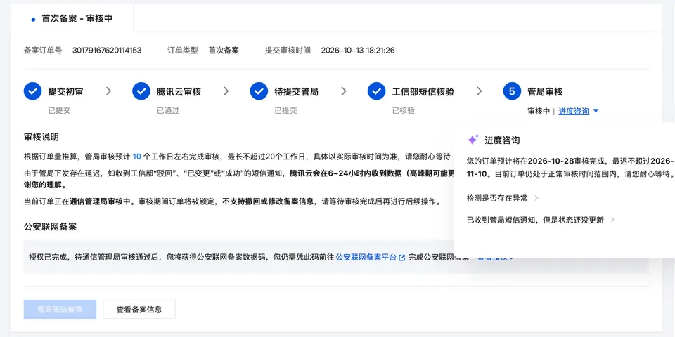675x337 pixels.
Task: Click the blue number 10 in 审核说明
Action: [137, 157]
